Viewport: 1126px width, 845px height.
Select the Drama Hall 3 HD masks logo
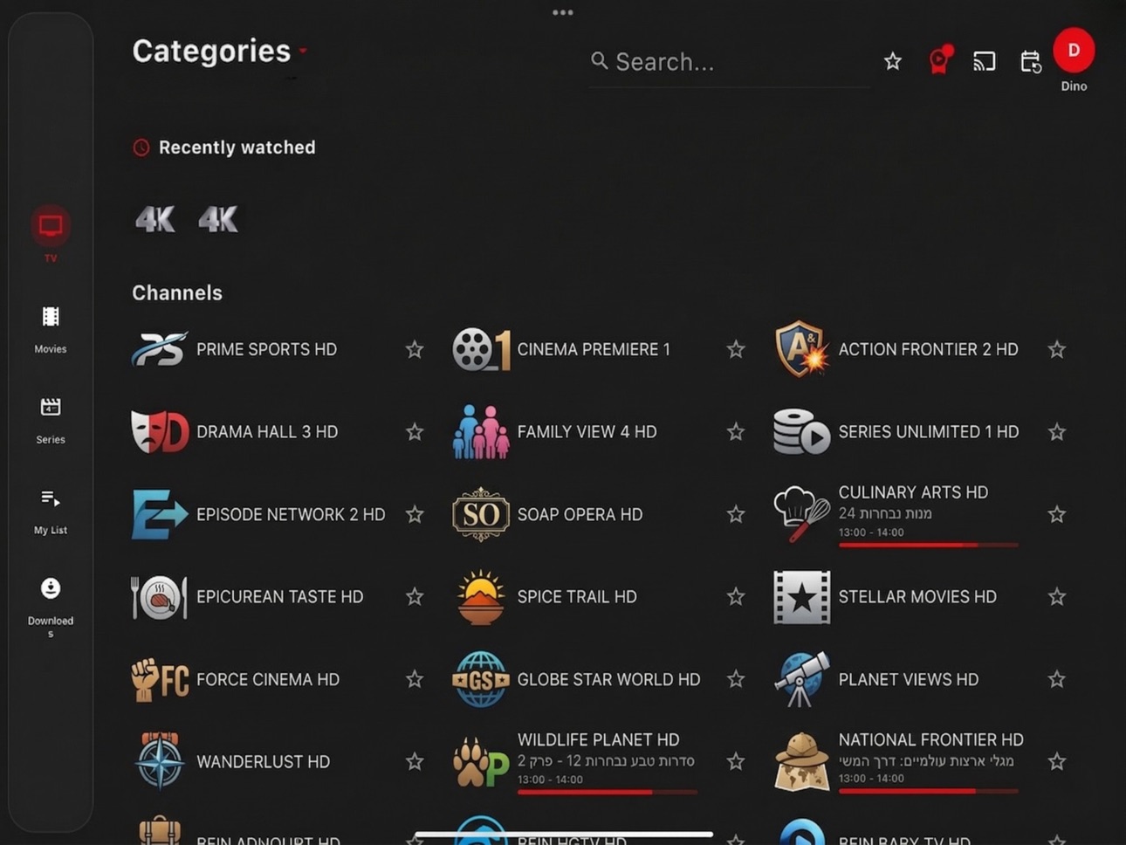(x=160, y=431)
